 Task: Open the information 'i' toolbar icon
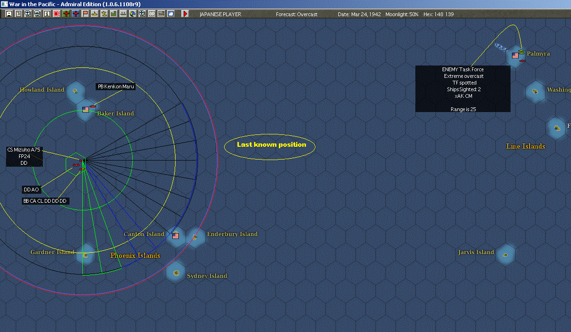click(x=47, y=14)
